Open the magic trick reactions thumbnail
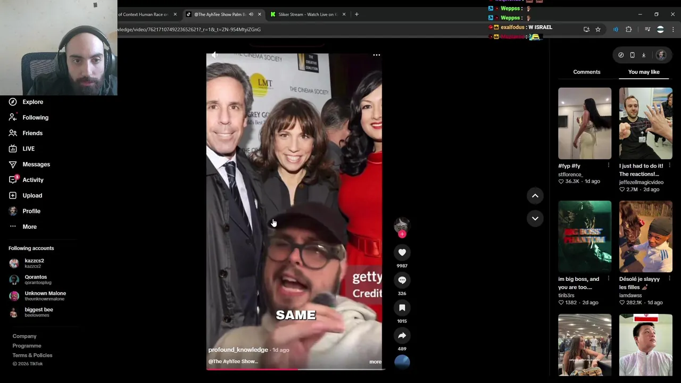Viewport: 681px width, 383px height. pyautogui.click(x=645, y=123)
